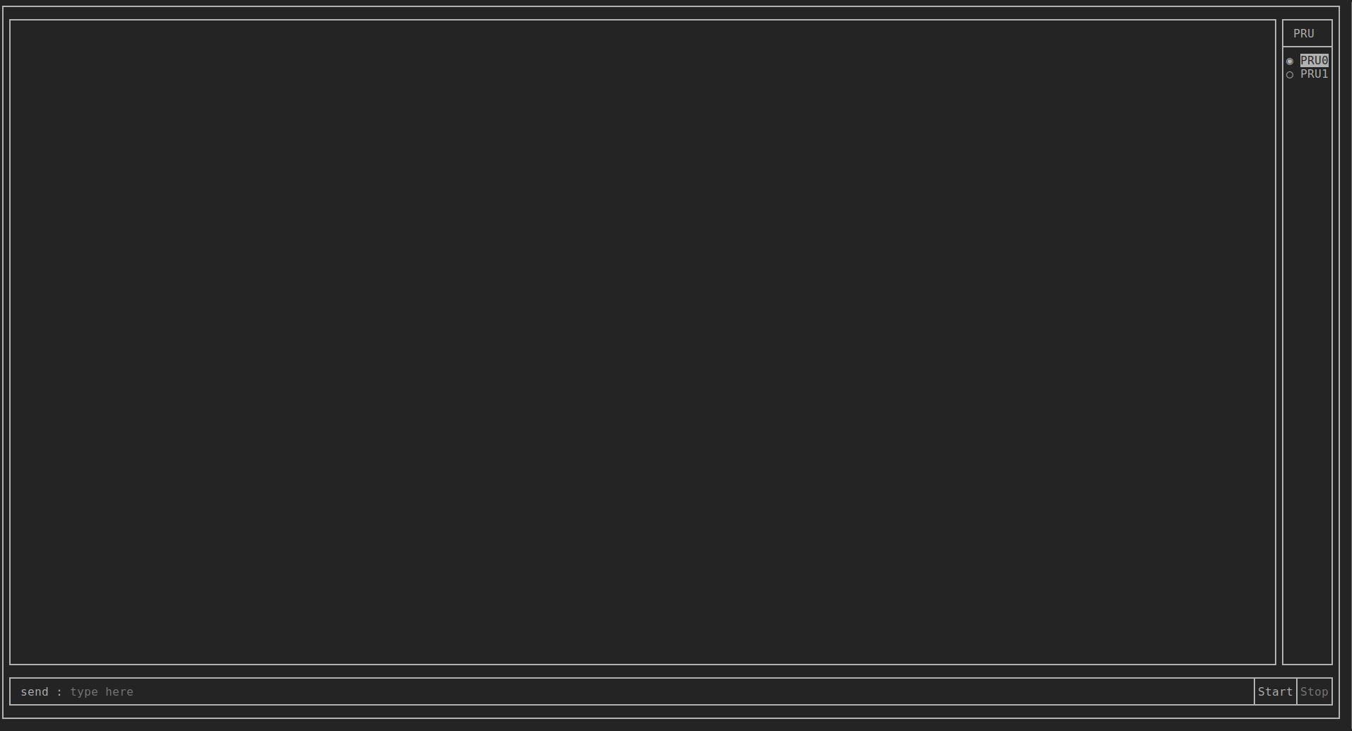The width and height of the screenshot is (1352, 731).
Task: Stop the running PRU from the bottom bar
Action: [1314, 691]
